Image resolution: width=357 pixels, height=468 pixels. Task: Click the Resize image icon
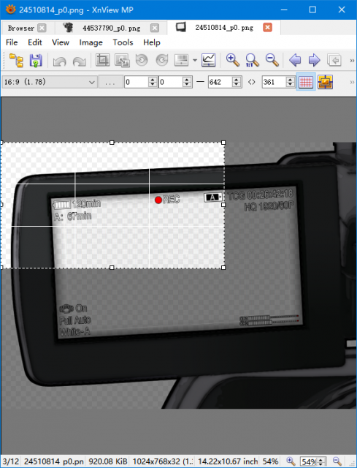122,60
